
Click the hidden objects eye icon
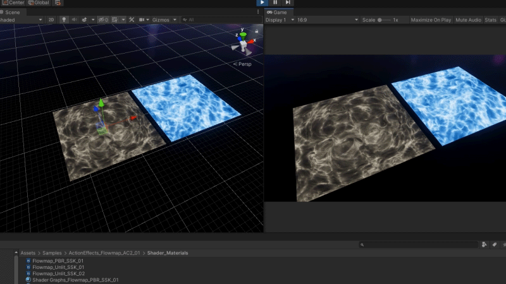(x=102, y=20)
